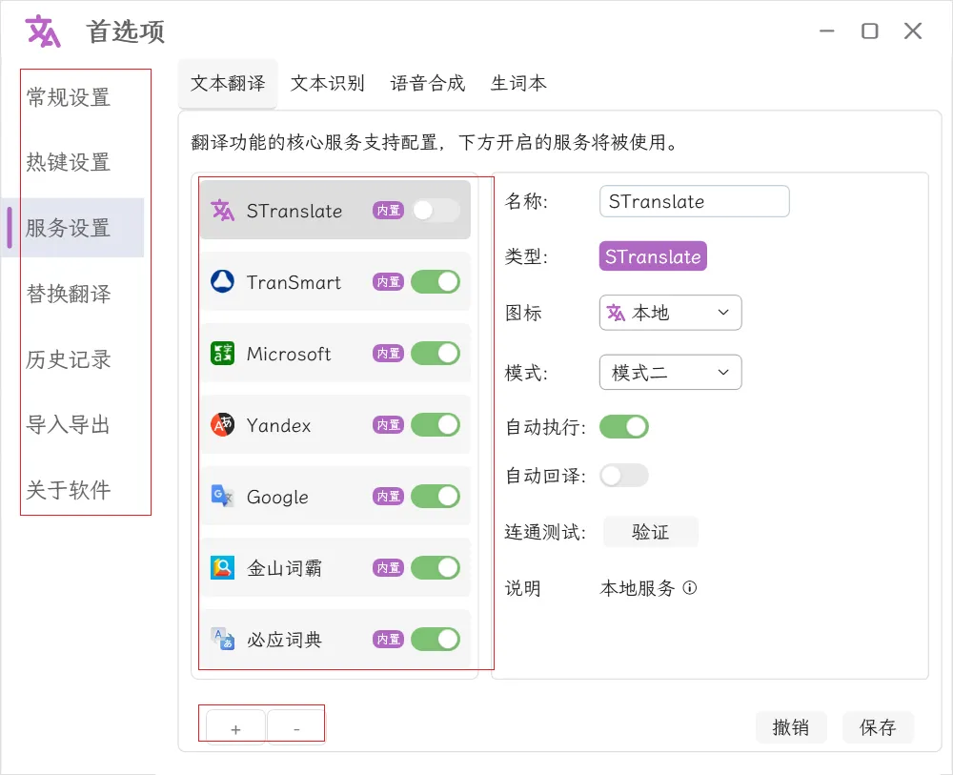Select the Microsoft service row

coord(335,353)
